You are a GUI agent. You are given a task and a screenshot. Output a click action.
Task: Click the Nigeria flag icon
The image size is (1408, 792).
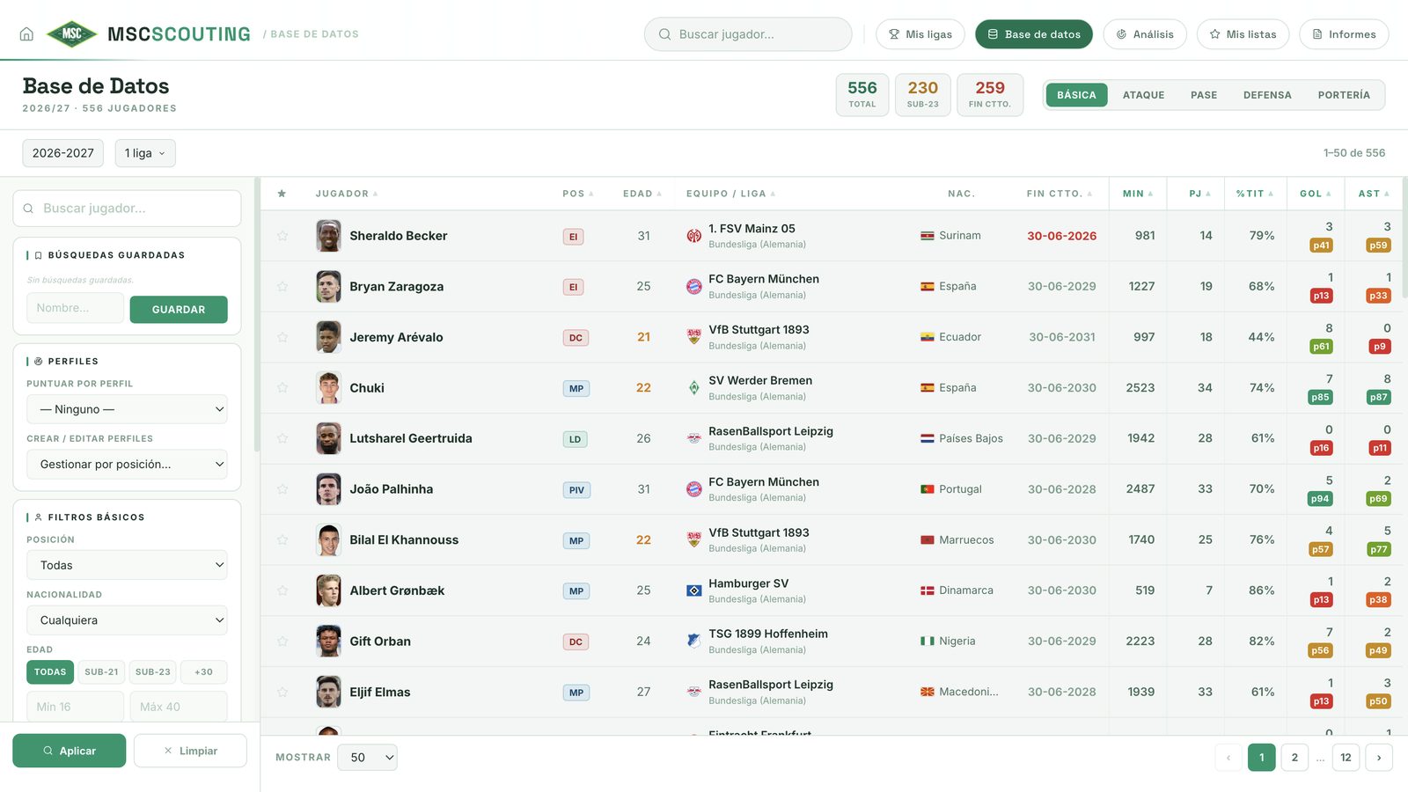pos(928,642)
